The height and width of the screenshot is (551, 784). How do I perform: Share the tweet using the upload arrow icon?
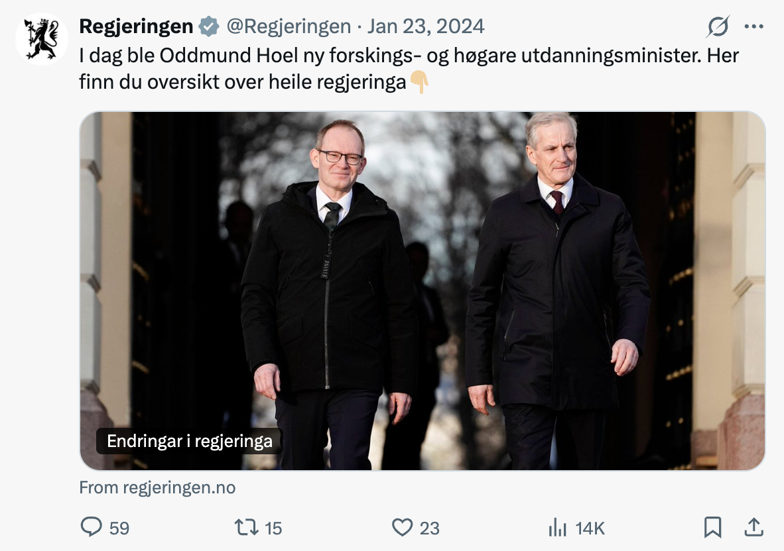[754, 527]
